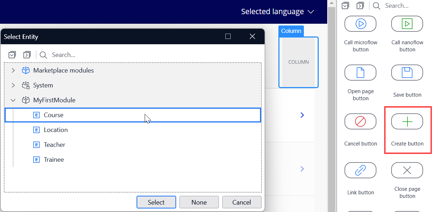
Task: Expand the Marketplace modules node
Action: (13, 70)
